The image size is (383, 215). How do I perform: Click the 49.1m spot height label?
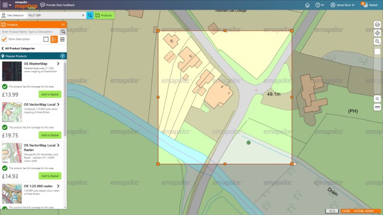[273, 94]
